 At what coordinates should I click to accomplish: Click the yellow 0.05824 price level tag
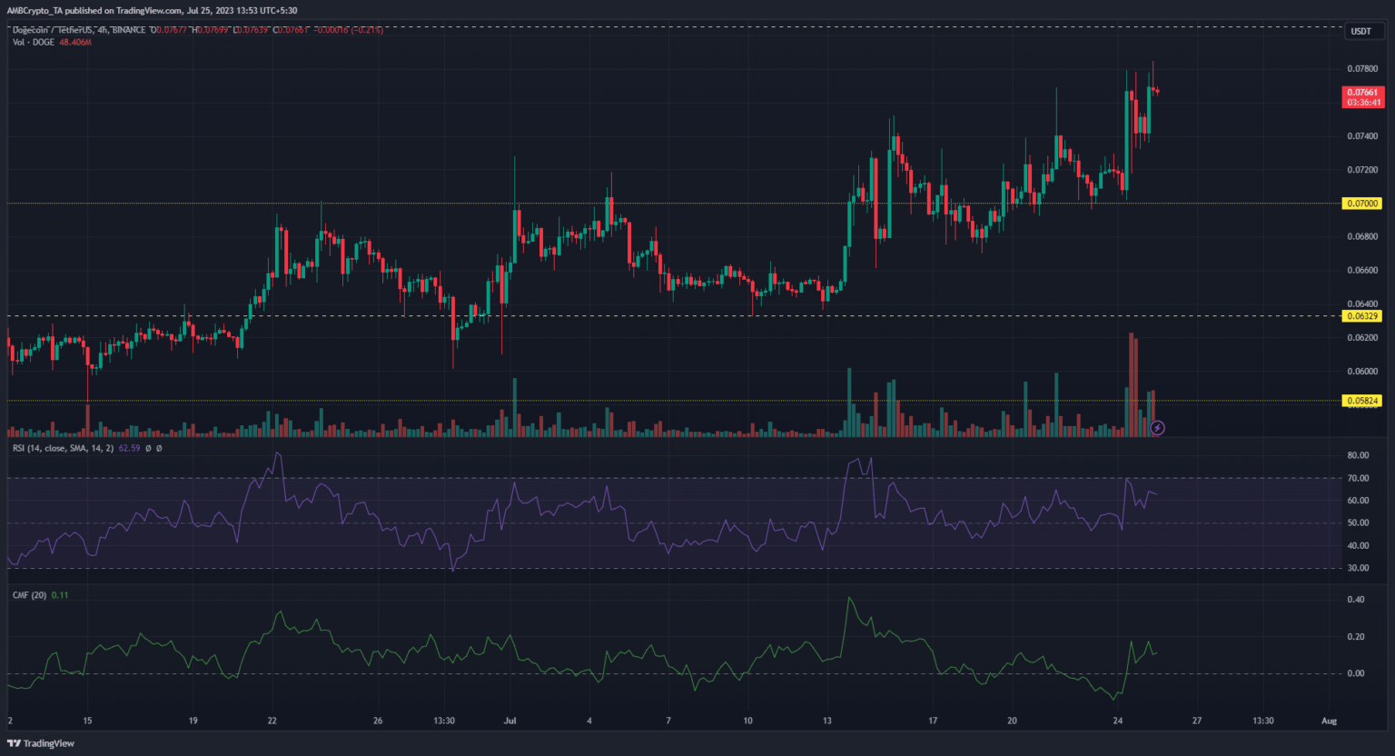tap(1362, 401)
